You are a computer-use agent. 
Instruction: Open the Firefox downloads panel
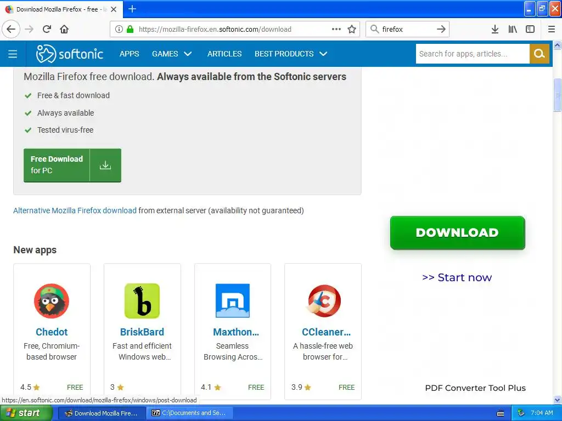click(495, 30)
